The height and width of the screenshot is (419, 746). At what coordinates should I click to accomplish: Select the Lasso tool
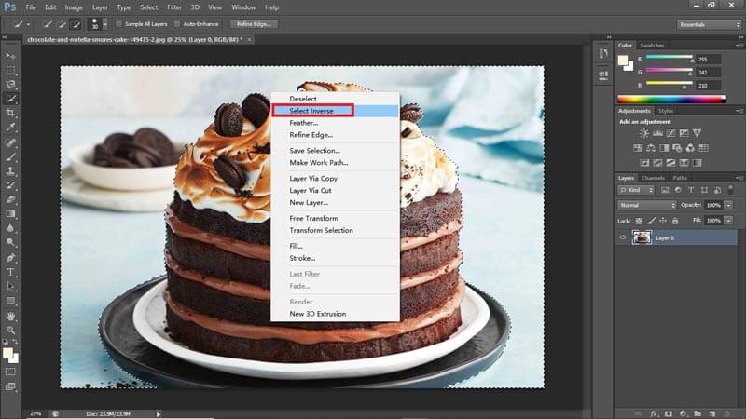coord(11,84)
